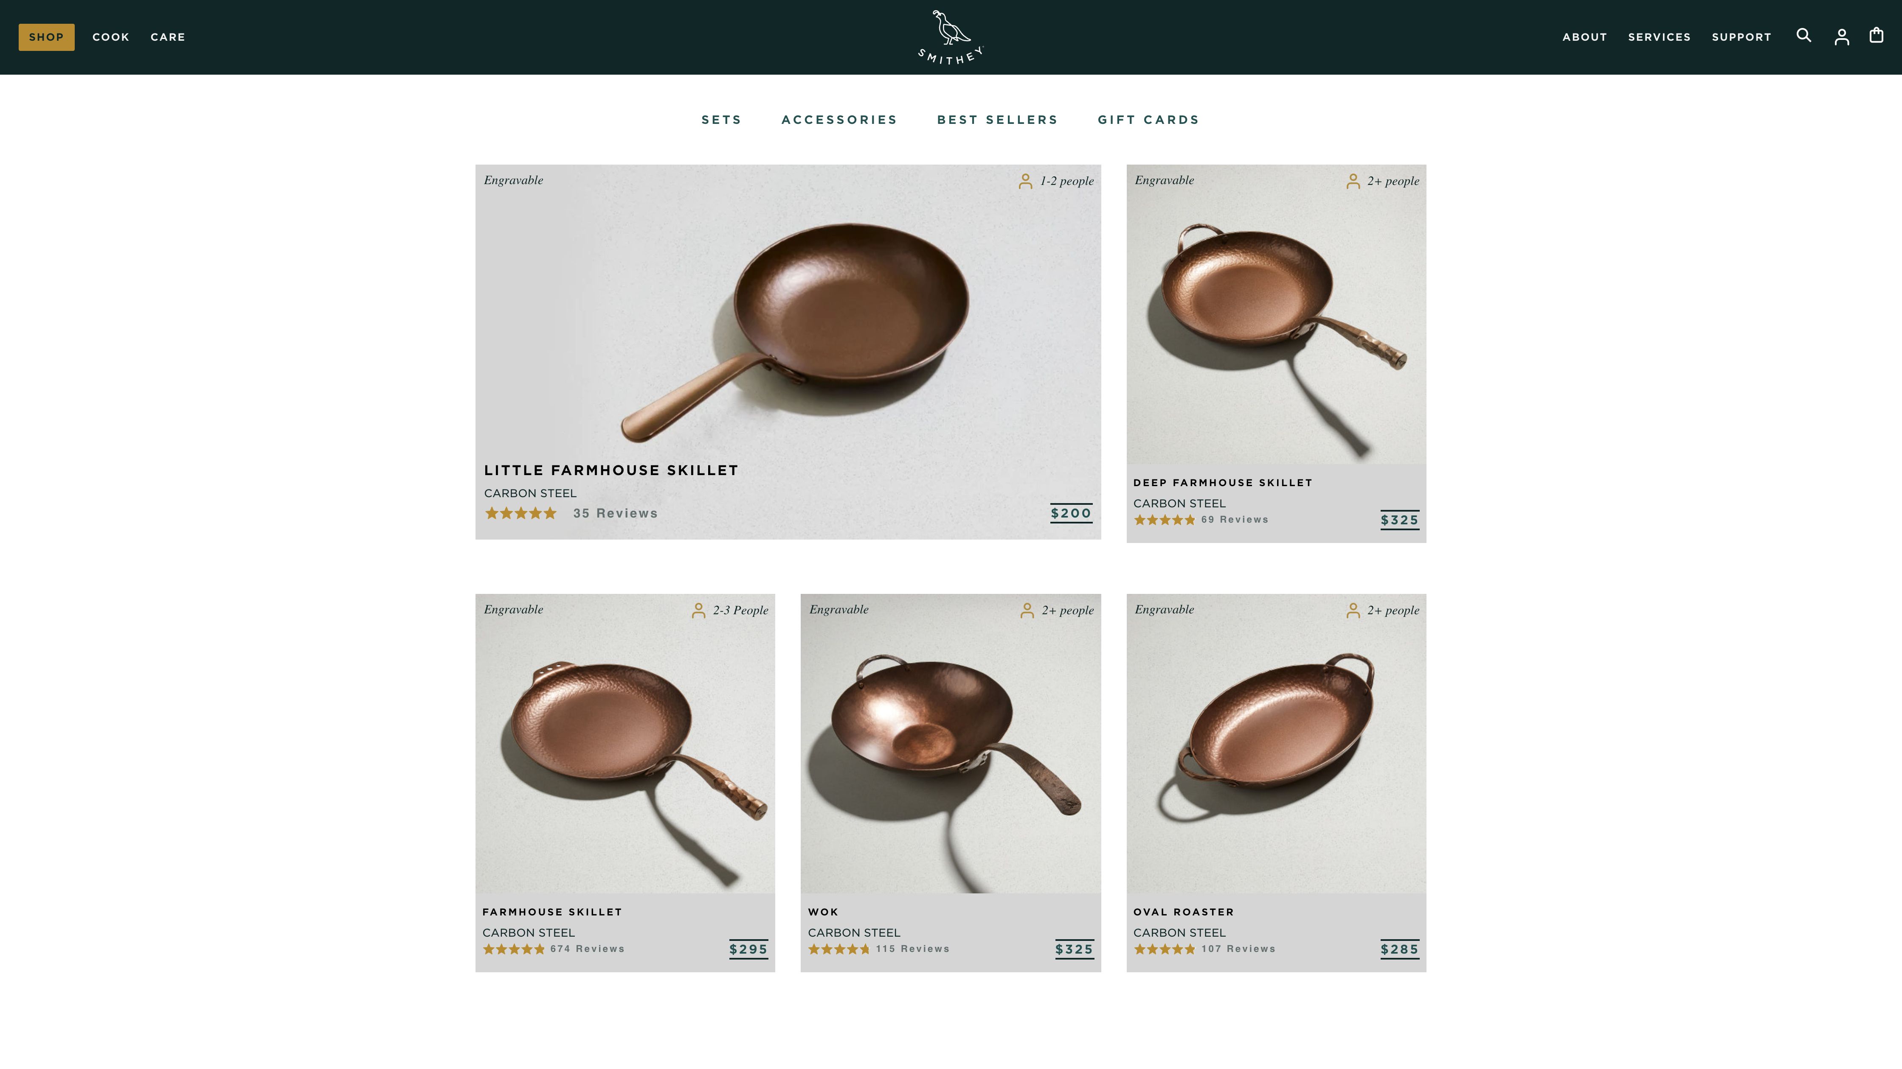The height and width of the screenshot is (1069, 1902).
Task: Open the Cook menu
Action: (x=111, y=37)
